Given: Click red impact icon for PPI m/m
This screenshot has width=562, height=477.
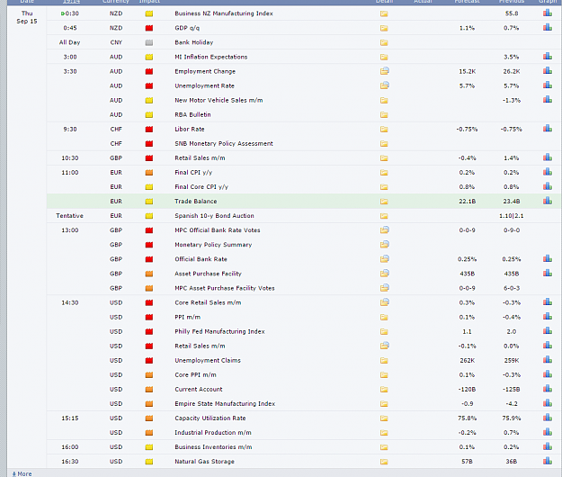Looking at the screenshot, I should 149,317.
